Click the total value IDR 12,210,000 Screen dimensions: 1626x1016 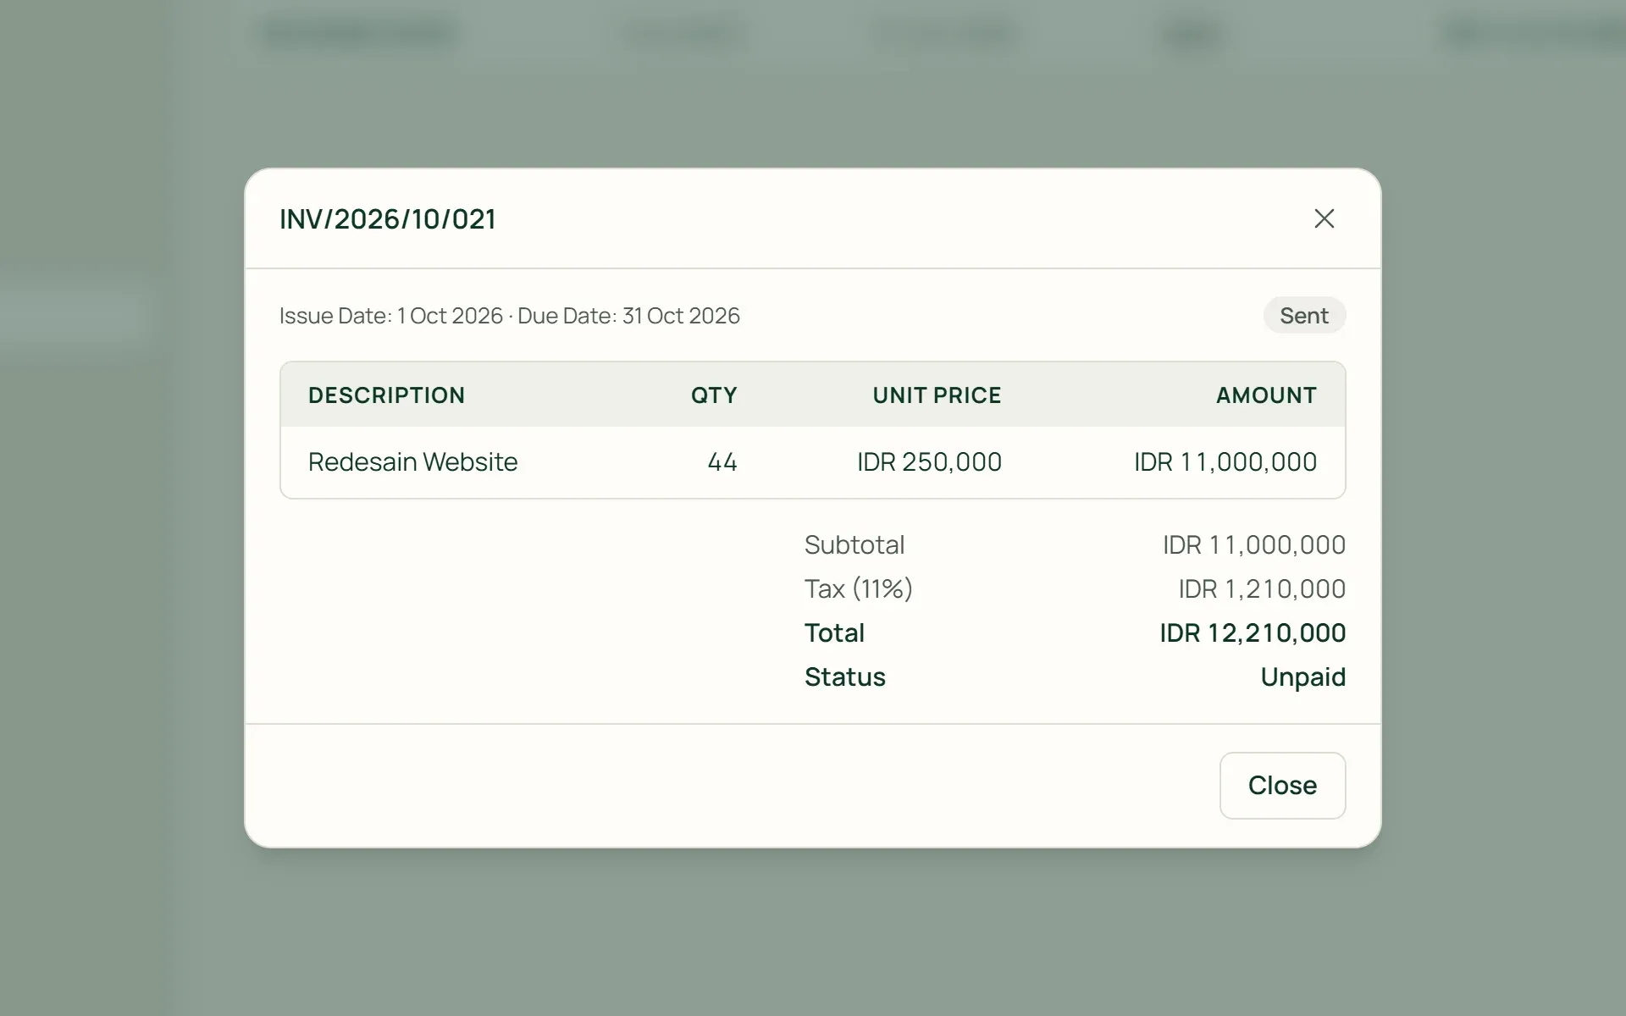point(1253,632)
